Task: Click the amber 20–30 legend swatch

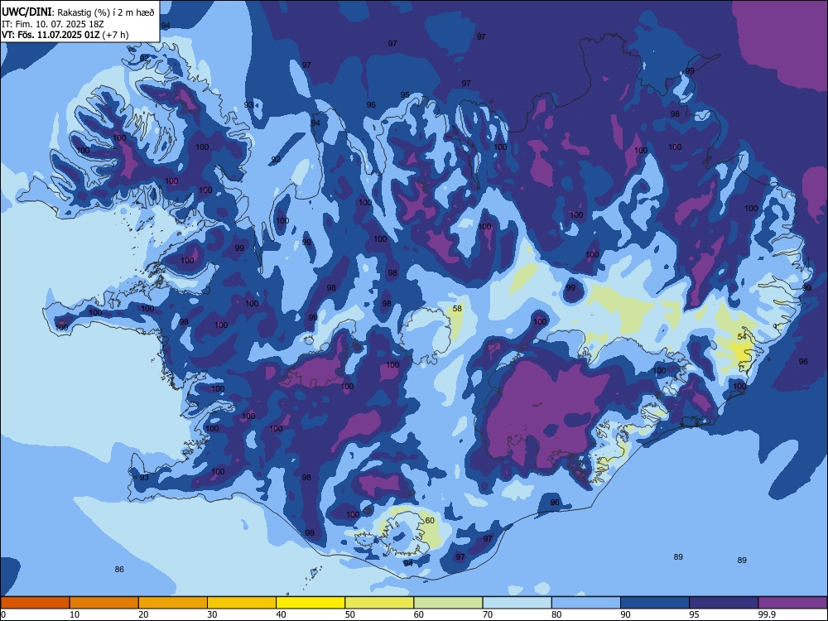Action: [173, 603]
